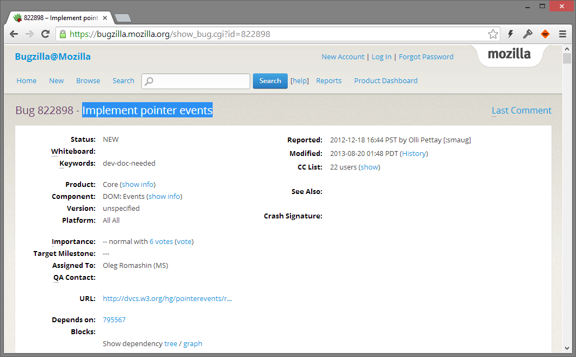
Task: Click the [help] link
Action: pos(300,81)
